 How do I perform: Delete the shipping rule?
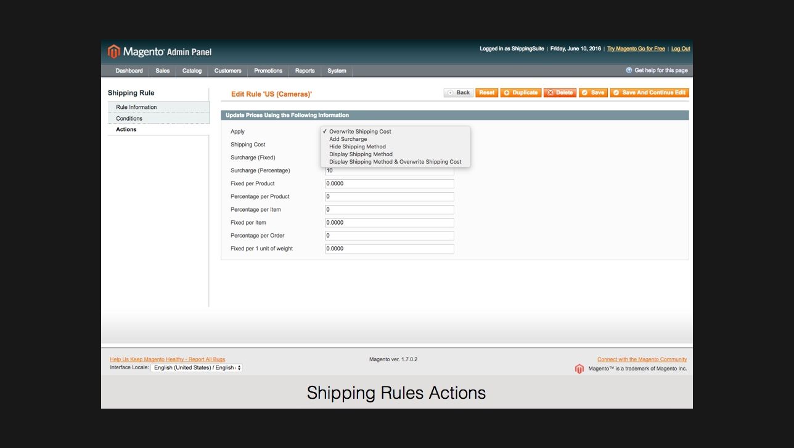tap(560, 93)
